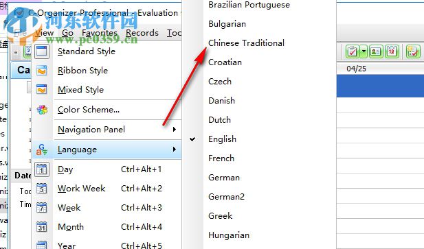This screenshot has width=424, height=249.
Task: Click the Mixed Style icon
Action: [x=42, y=90]
